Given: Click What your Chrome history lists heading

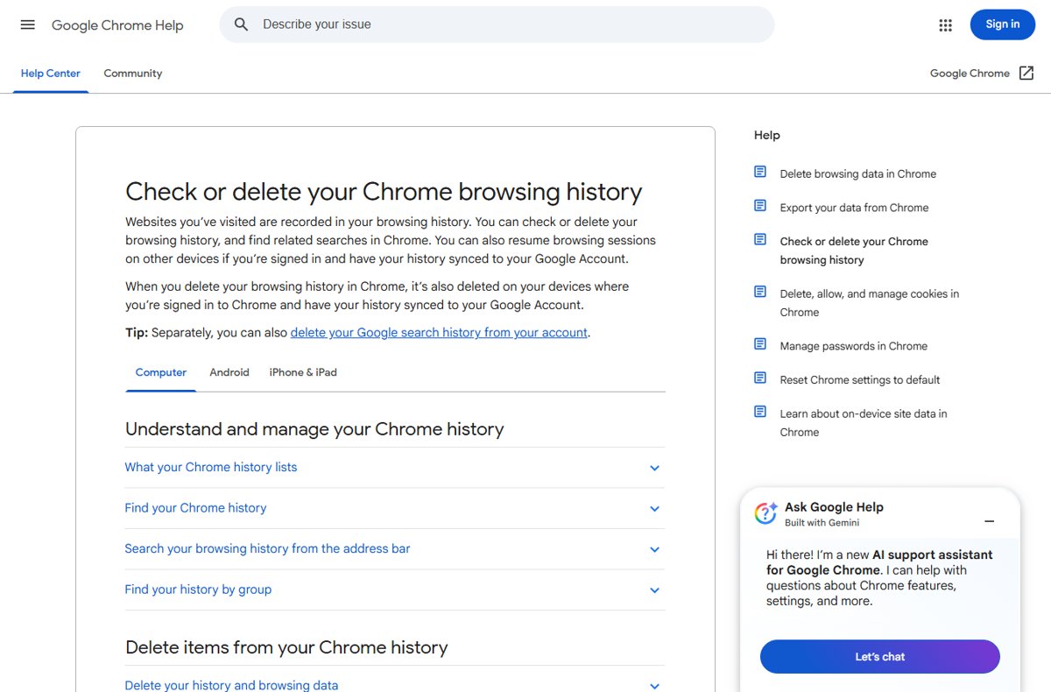Looking at the screenshot, I should (x=211, y=467).
